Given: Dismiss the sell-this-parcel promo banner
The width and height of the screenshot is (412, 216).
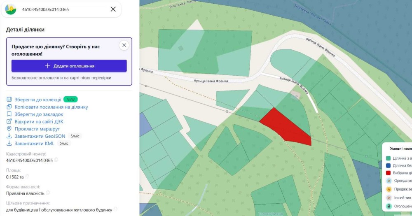Looking at the screenshot, I should (124, 45).
